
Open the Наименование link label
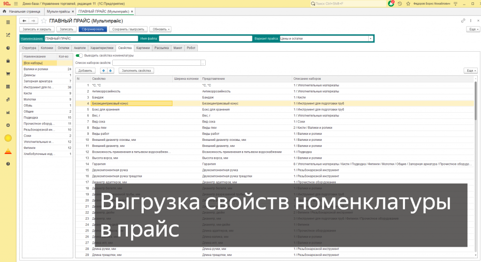click(x=32, y=39)
